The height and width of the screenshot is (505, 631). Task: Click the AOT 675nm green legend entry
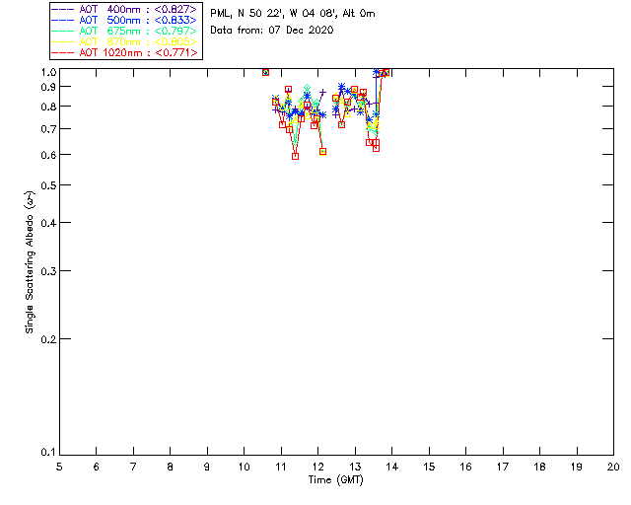(124, 31)
